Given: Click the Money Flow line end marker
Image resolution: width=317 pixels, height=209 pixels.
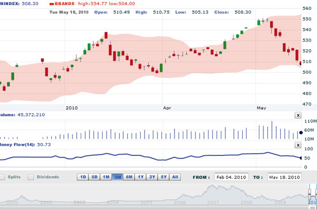Looking at the screenshot, I should point(301,158).
